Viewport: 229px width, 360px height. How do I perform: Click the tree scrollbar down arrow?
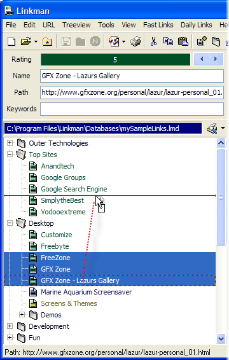click(221, 338)
